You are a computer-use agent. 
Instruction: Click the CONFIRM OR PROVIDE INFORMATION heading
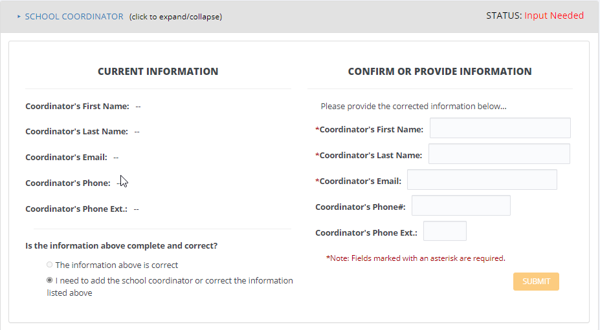(x=439, y=72)
